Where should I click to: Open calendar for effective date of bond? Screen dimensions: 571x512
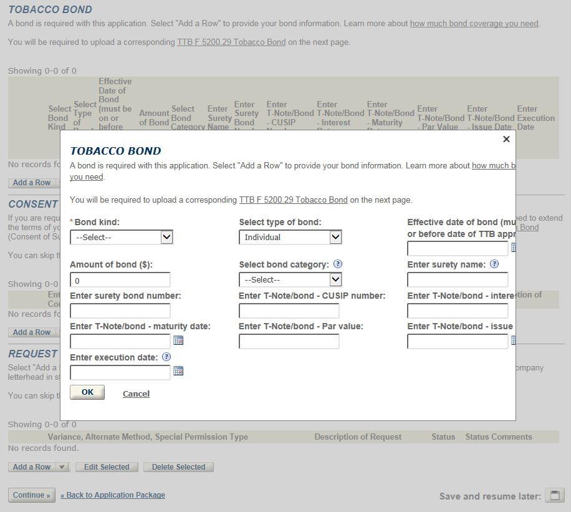tap(513, 248)
